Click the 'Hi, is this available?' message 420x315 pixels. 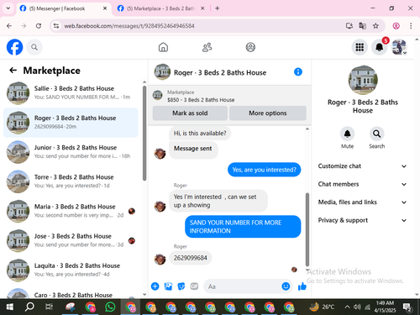(x=200, y=134)
